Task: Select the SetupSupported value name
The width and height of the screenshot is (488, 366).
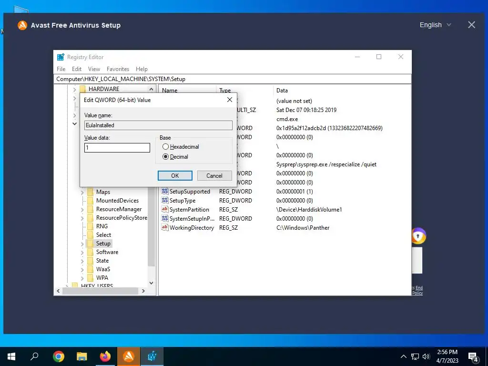Action: click(x=190, y=192)
